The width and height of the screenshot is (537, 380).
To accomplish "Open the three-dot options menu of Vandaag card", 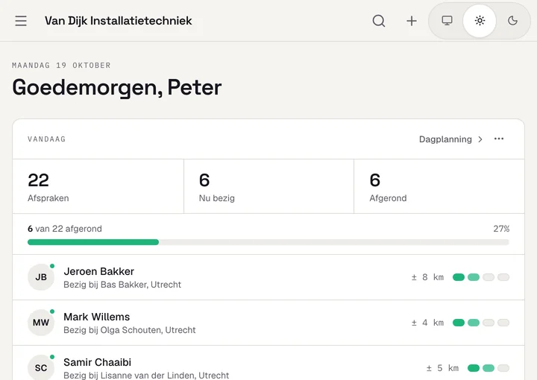I will [499, 139].
